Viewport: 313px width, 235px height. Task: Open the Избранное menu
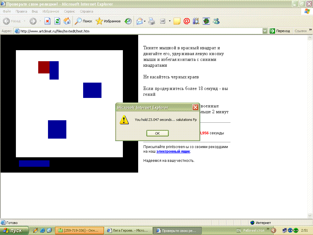coord(51,11)
